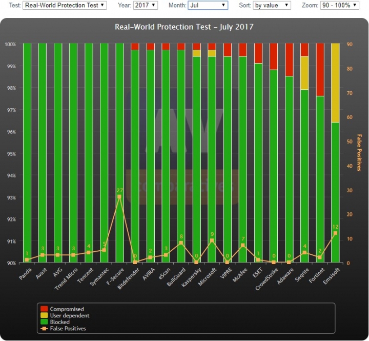Click the AVG green bar
The height and width of the screenshot is (341, 369).
pyautogui.click(x=58, y=153)
